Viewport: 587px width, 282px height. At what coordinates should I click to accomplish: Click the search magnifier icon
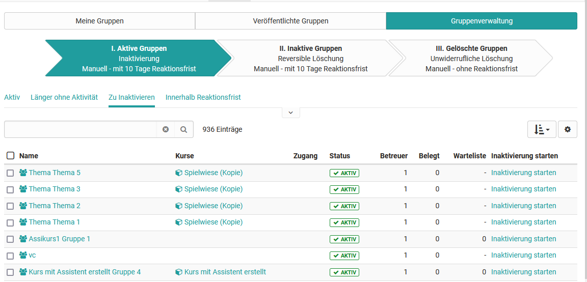click(x=184, y=129)
